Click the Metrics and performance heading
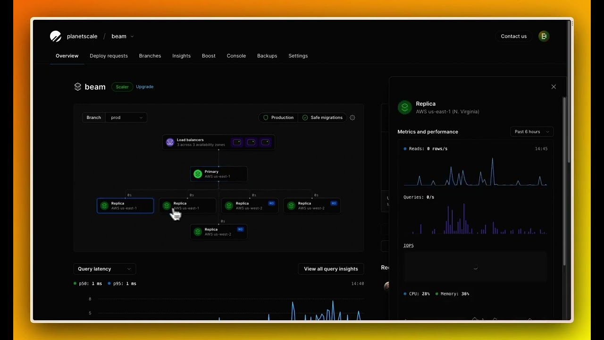 click(x=428, y=132)
